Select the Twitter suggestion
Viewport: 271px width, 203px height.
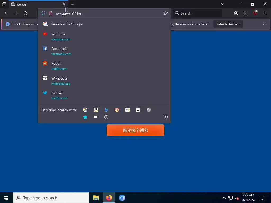104,95
